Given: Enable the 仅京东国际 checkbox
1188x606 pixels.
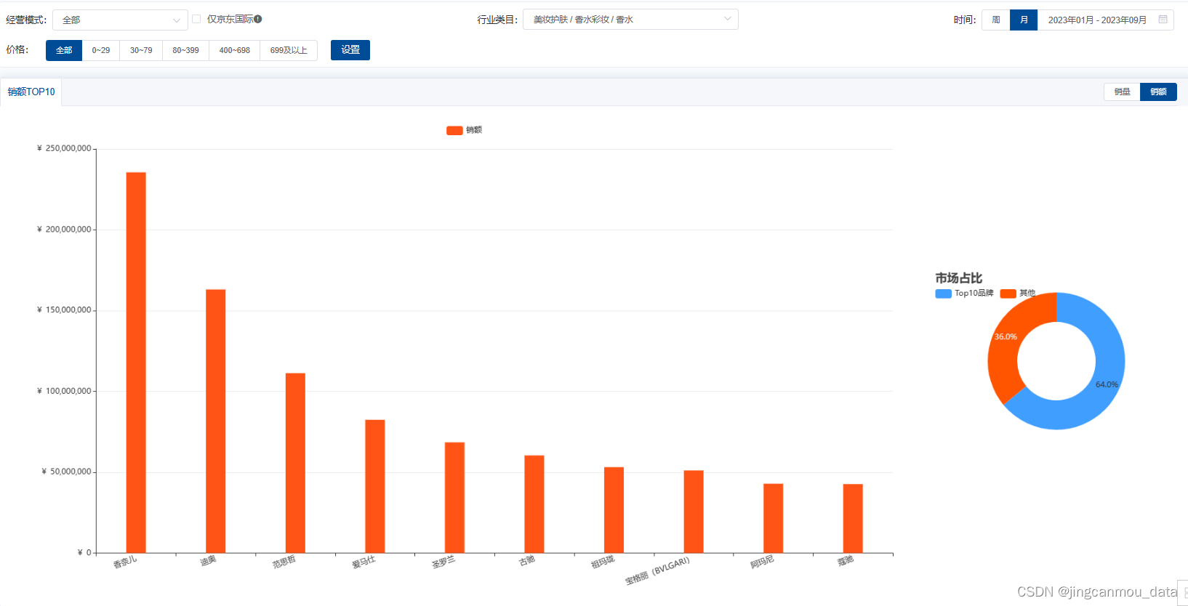Looking at the screenshot, I should (196, 19).
